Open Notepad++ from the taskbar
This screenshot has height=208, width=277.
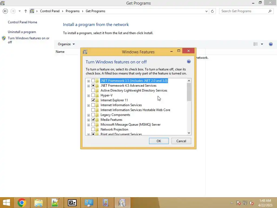[55, 203]
